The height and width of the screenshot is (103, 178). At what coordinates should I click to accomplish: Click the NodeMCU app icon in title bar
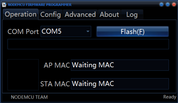coord(4,5)
